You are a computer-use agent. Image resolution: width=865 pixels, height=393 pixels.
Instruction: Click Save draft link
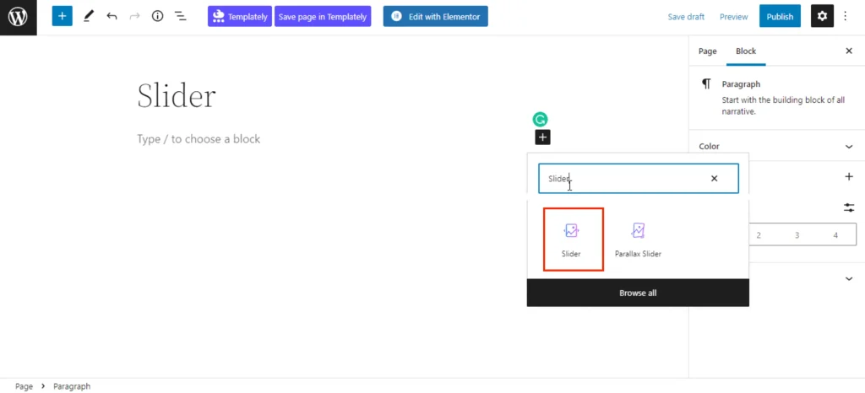[x=686, y=17]
